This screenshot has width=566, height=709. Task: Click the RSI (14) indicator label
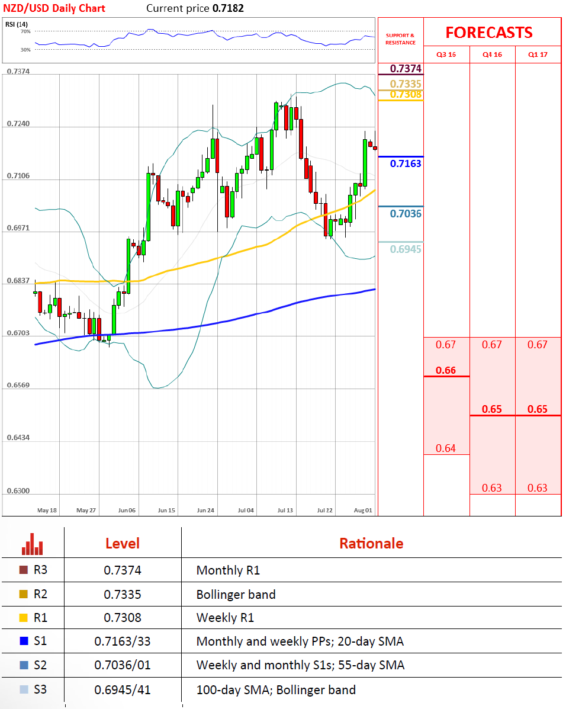coord(17,24)
